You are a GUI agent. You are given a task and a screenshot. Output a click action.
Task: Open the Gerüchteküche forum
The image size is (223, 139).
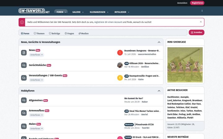pos(37,65)
